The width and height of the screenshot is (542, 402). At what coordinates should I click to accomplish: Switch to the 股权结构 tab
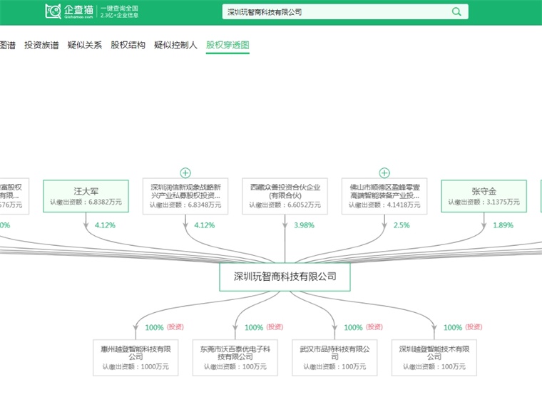click(x=128, y=45)
